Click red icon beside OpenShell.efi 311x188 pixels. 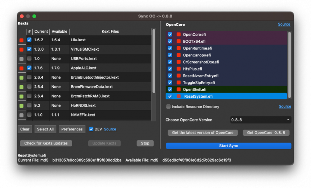tap(179, 89)
